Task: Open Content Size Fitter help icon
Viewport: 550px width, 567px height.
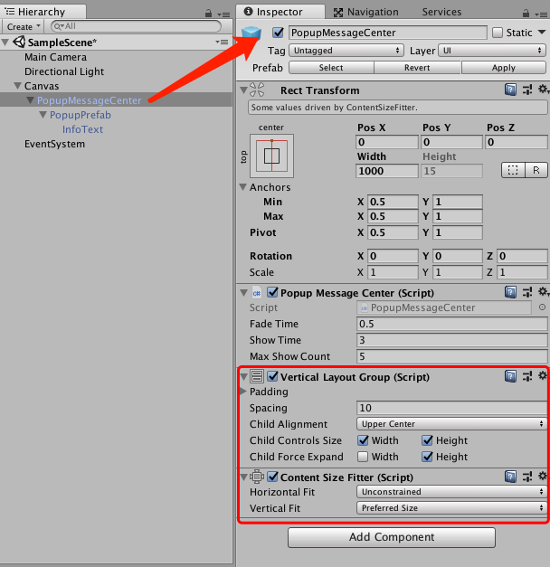Action: [x=510, y=477]
